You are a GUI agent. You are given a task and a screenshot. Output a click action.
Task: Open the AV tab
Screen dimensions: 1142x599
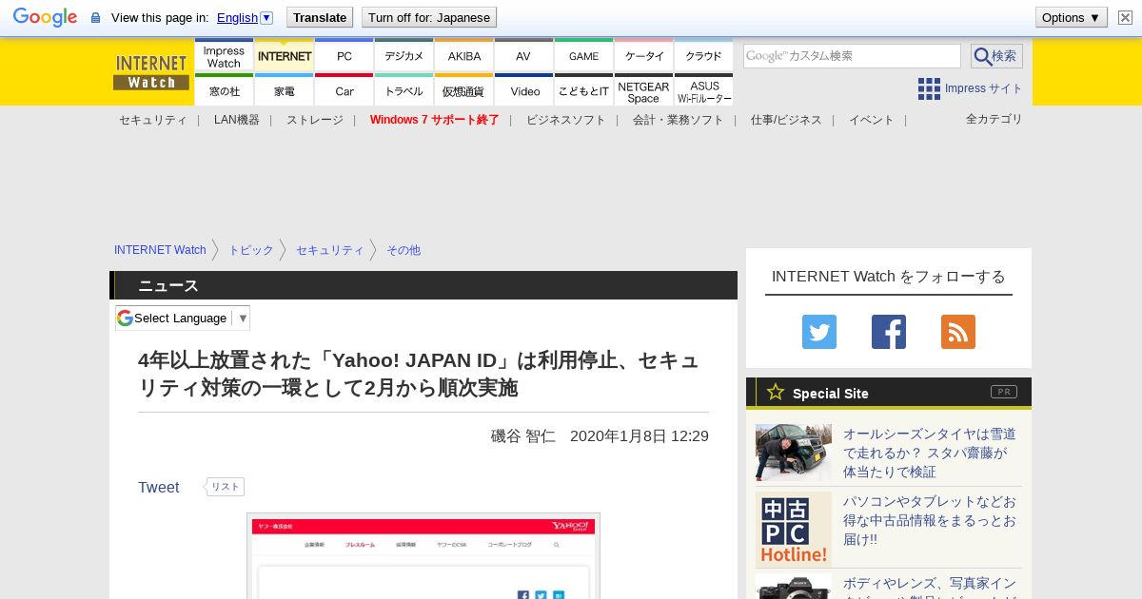(x=523, y=56)
